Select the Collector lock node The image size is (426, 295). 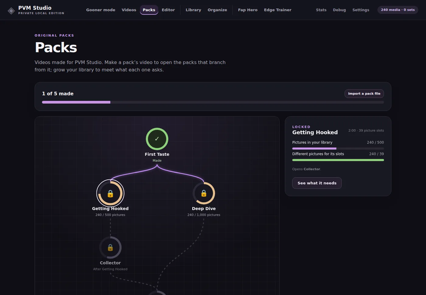pos(110,248)
